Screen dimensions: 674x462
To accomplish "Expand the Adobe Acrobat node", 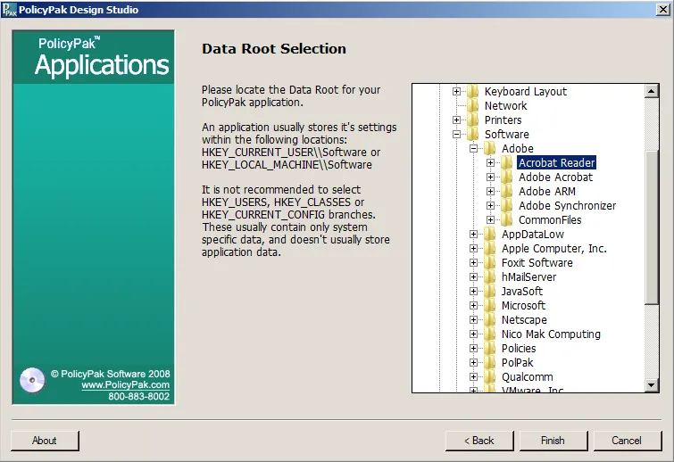I will (490, 177).
